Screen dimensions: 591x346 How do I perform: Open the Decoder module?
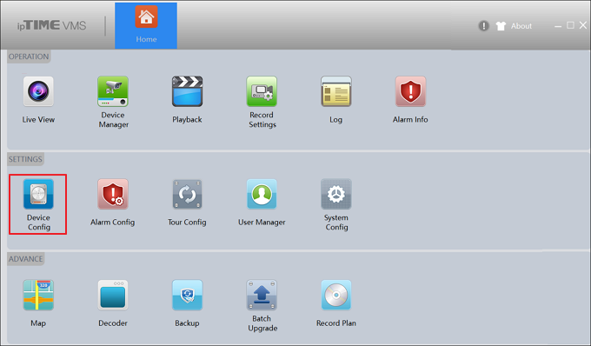pos(113,295)
